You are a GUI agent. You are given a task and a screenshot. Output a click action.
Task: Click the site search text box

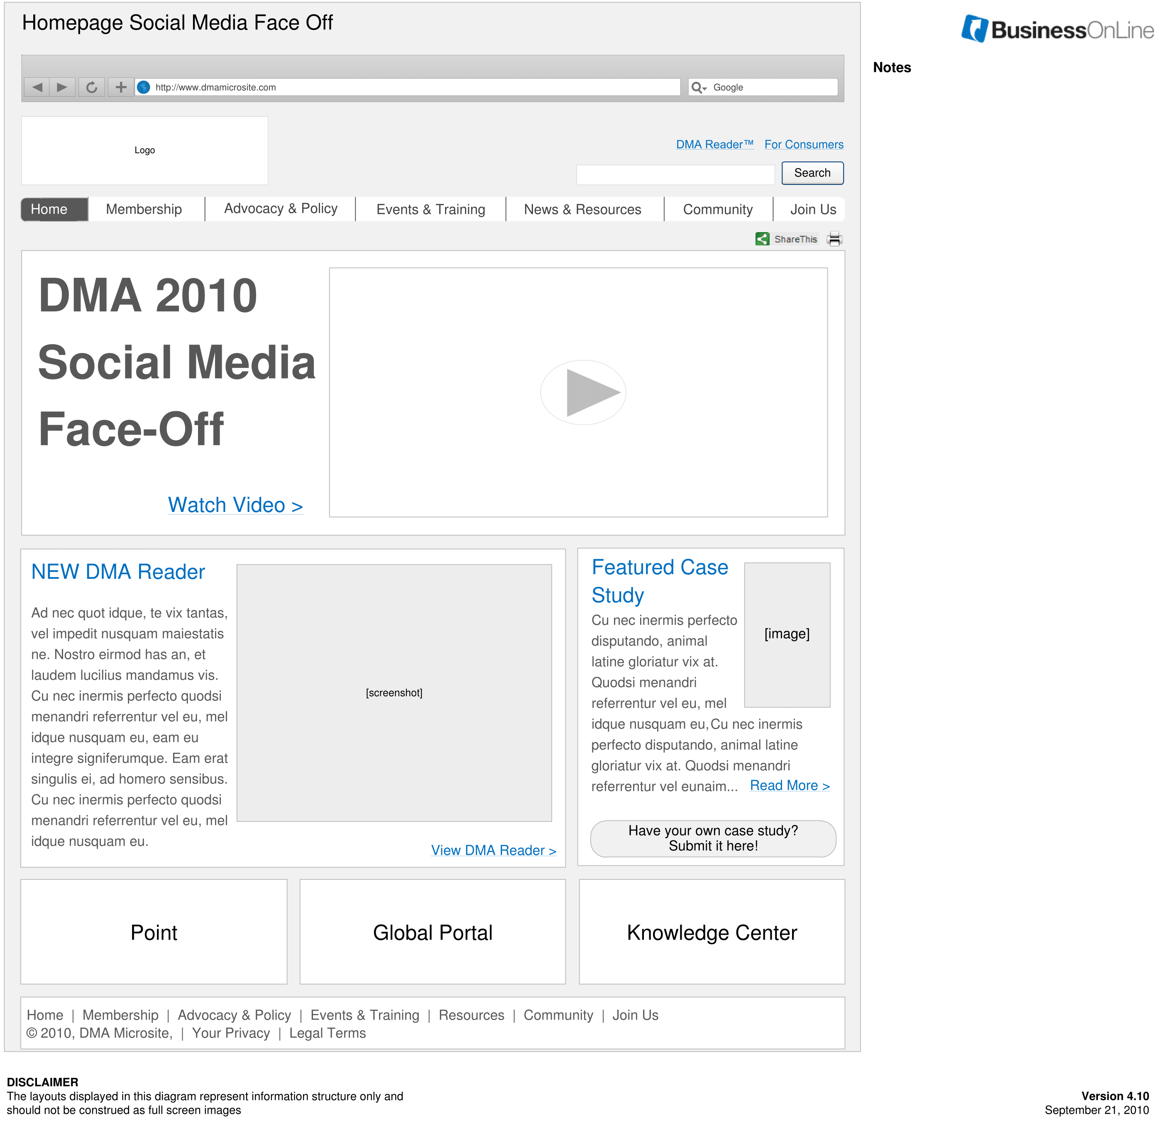click(x=675, y=174)
